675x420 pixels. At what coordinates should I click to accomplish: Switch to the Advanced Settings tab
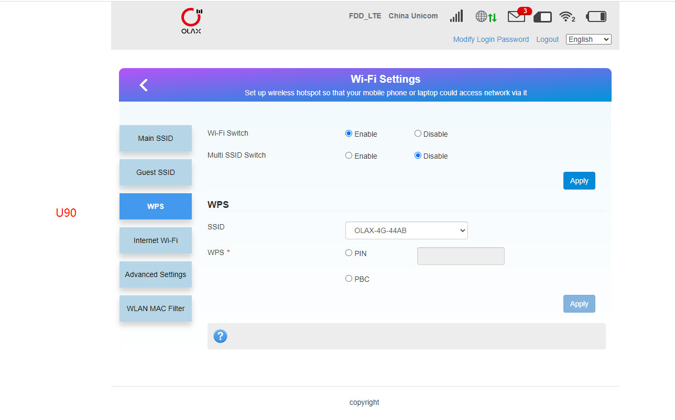(156, 274)
